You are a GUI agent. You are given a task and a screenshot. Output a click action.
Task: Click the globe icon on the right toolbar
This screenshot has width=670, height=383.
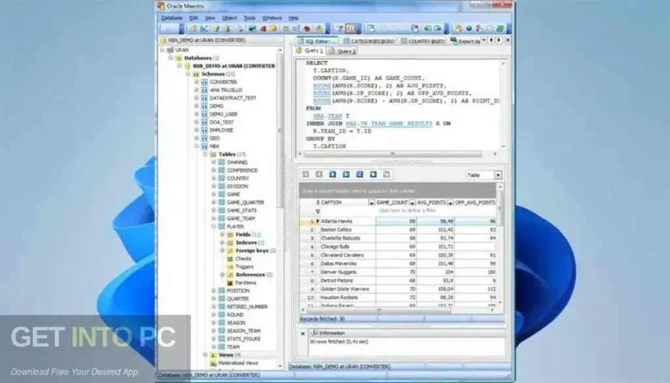(469, 28)
